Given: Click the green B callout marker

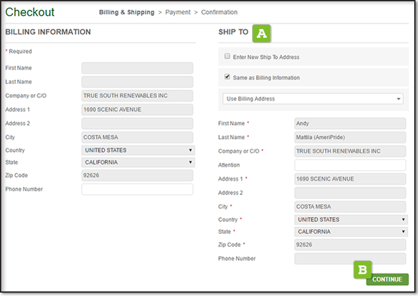Looking at the screenshot, I should coord(362,269).
